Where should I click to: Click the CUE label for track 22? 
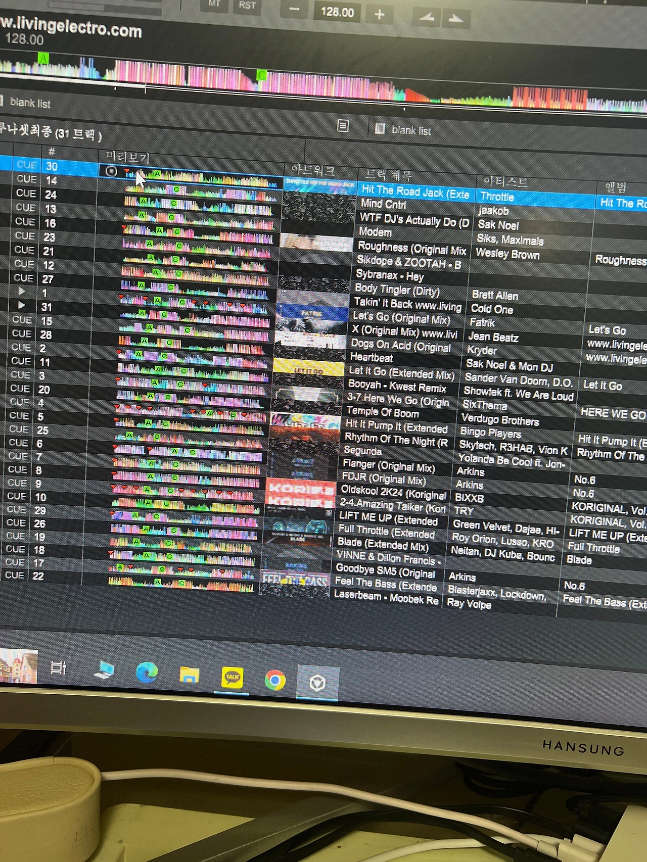coord(14,575)
